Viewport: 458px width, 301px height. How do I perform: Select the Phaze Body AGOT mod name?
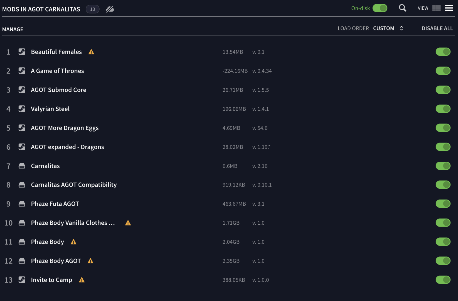pos(56,261)
